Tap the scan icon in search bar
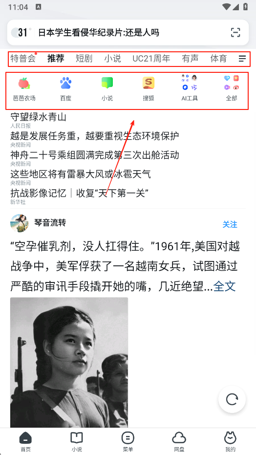The height and width of the screenshot is (455, 256). [x=235, y=32]
